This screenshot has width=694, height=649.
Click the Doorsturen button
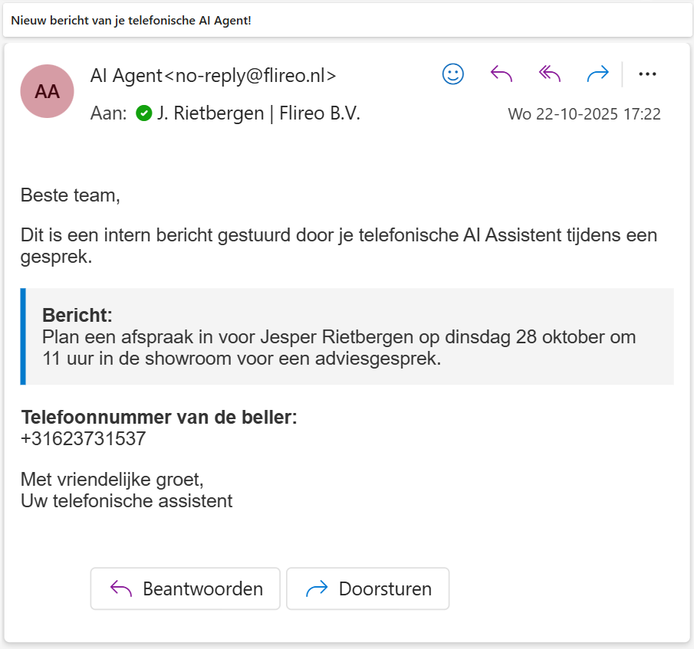click(x=367, y=588)
